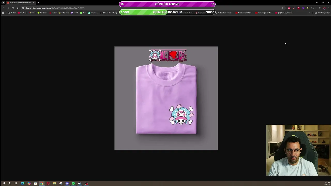Open the red ABP adblock extension
The height and width of the screenshot is (186, 331).
[x=289, y=8]
